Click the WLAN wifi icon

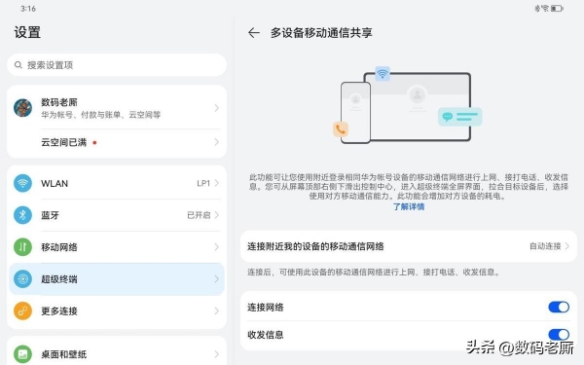(x=22, y=183)
